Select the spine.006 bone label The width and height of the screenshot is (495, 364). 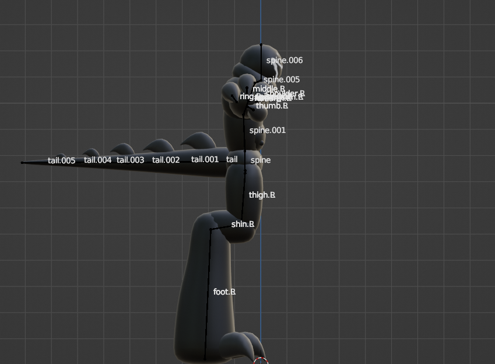(x=285, y=60)
